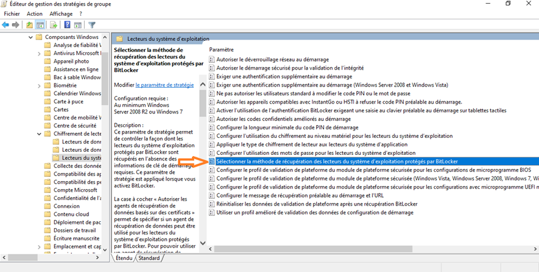This screenshot has height=272, width=539.
Task: Click the tree pane right scroll arrow
Action: pyautogui.click(x=97, y=257)
